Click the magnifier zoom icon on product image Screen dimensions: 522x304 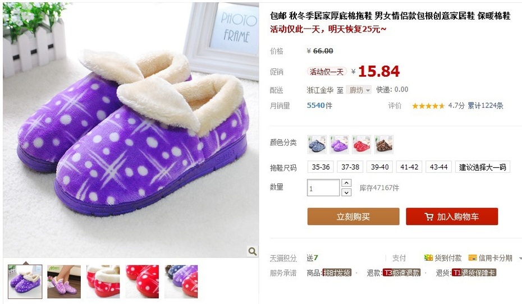coord(252,251)
